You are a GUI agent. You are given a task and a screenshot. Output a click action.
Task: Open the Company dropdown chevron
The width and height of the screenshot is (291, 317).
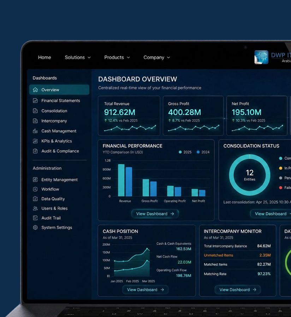(168, 58)
